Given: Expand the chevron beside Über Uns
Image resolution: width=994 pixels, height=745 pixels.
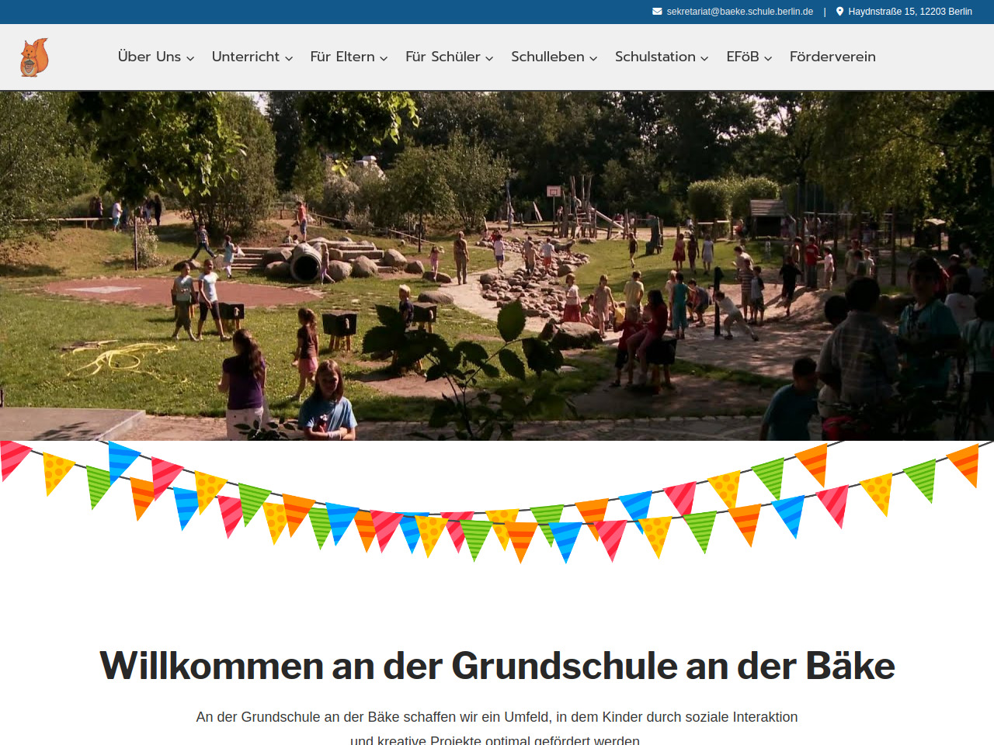Looking at the screenshot, I should pyautogui.click(x=190, y=58).
